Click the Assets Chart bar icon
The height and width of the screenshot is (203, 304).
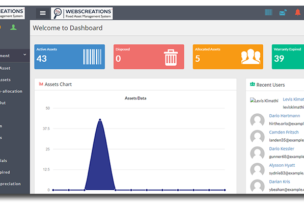coord(41,84)
